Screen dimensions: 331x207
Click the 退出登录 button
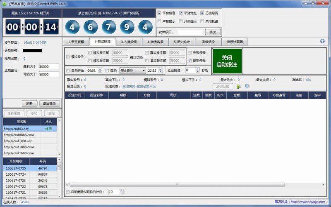[x=49, y=103]
